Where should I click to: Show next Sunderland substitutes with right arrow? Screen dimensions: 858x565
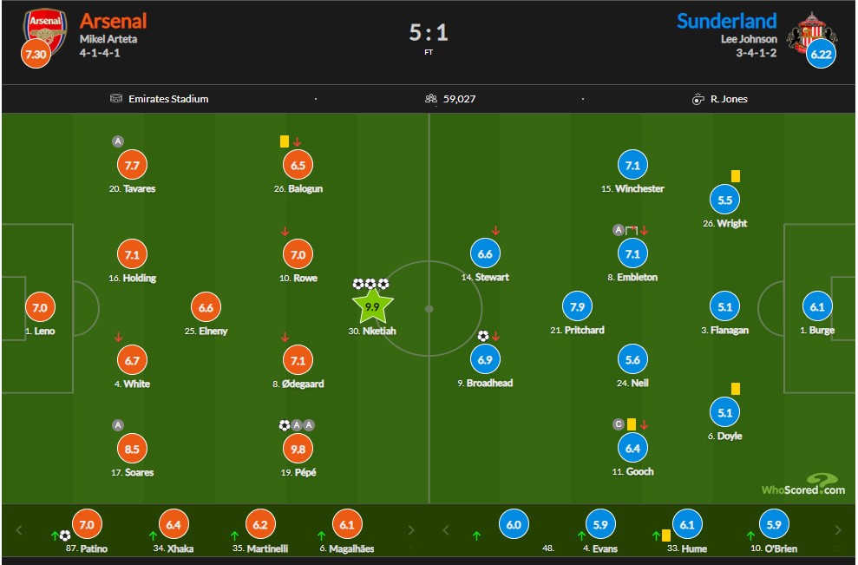coord(838,530)
